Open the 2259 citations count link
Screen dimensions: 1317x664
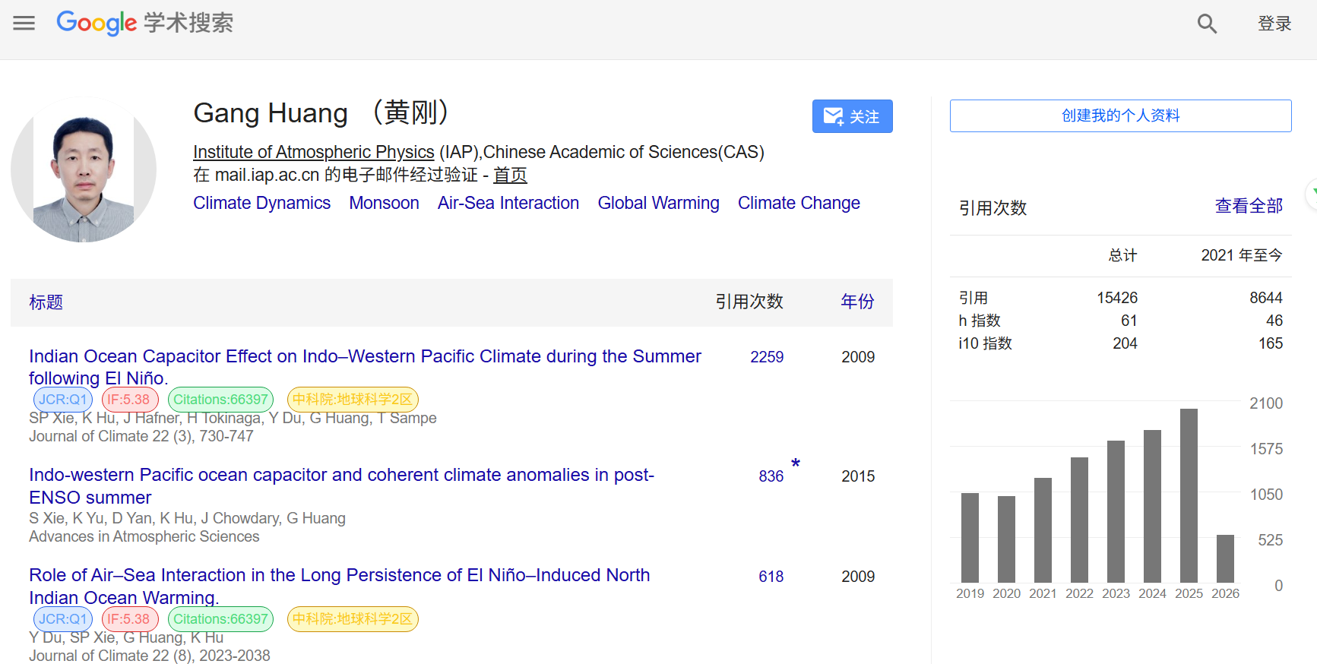766,357
